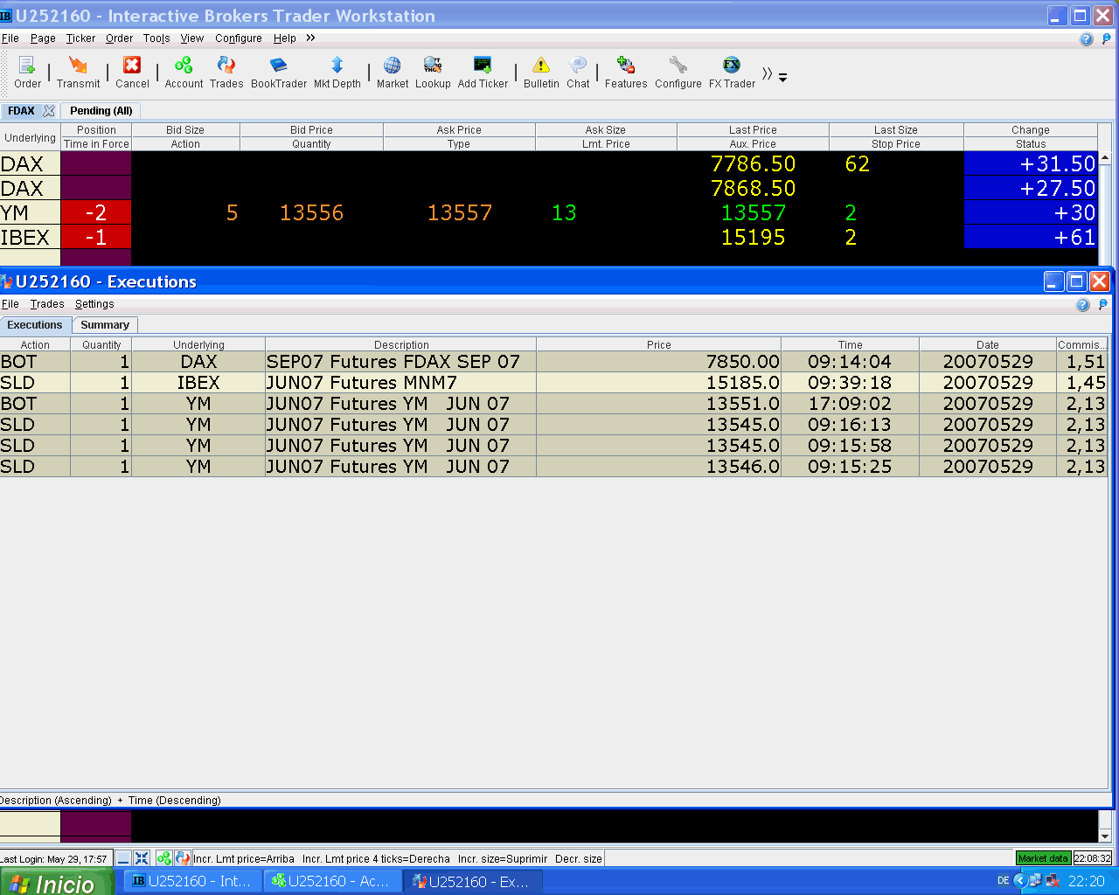Screen dimensions: 1119x895
Task: Open the Settings menu in Executions window
Action: pyautogui.click(x=94, y=304)
